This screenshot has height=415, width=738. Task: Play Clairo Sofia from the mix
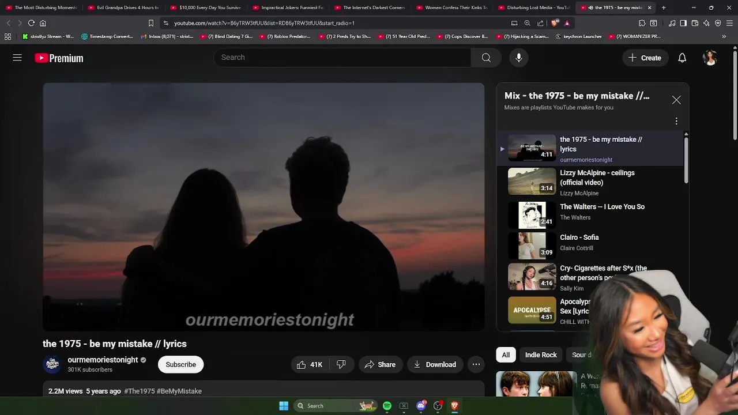pos(589,245)
